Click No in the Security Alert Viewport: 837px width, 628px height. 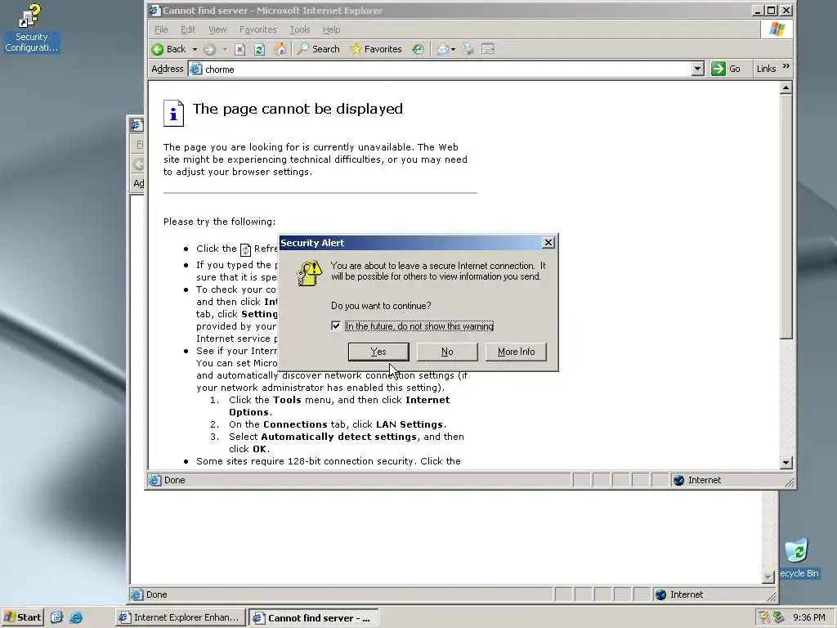point(447,352)
